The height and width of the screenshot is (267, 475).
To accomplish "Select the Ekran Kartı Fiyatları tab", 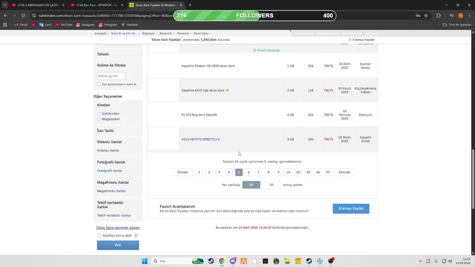I will [x=156, y=5].
